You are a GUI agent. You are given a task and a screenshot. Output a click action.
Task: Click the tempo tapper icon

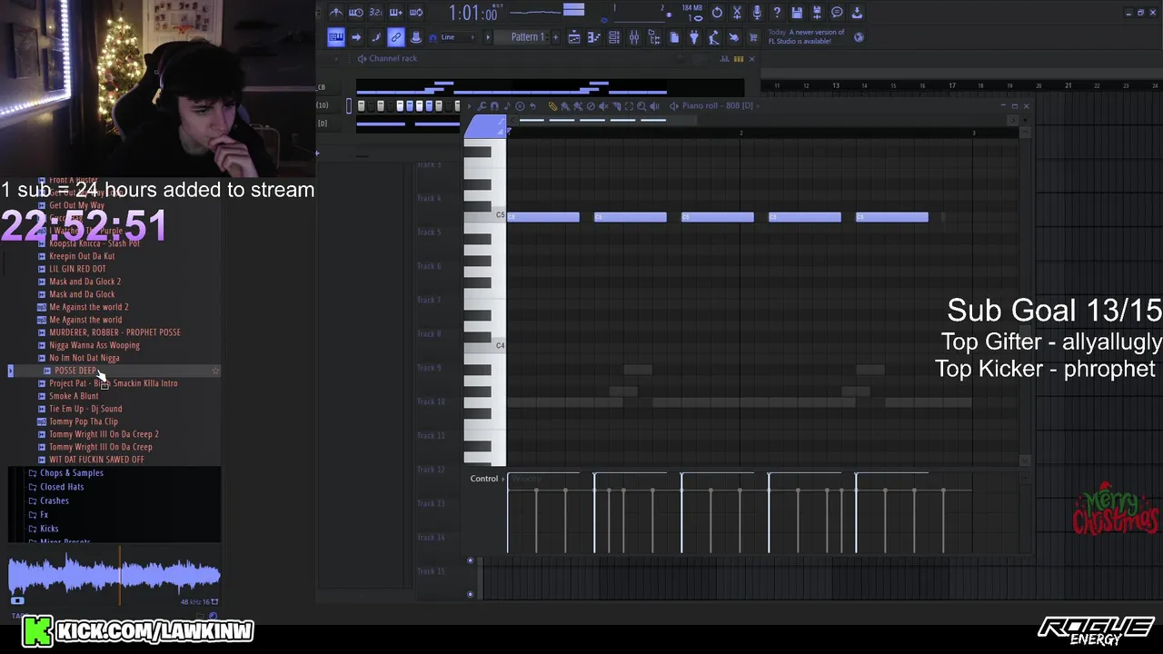click(713, 37)
